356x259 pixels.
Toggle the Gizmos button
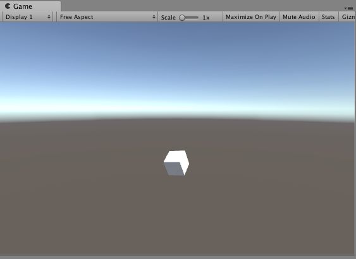click(x=347, y=17)
